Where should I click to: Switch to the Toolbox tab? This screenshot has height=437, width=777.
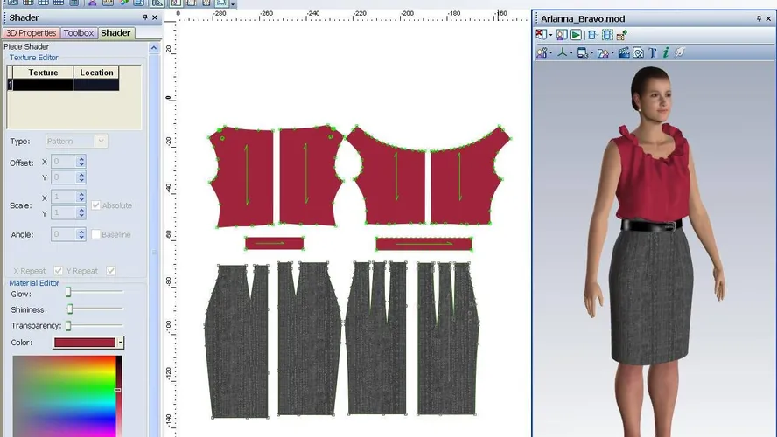tap(79, 33)
